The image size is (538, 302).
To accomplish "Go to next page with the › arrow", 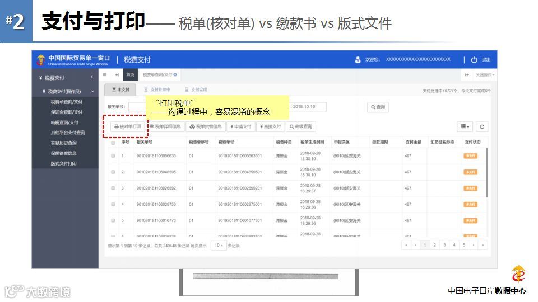I will 474,245.
